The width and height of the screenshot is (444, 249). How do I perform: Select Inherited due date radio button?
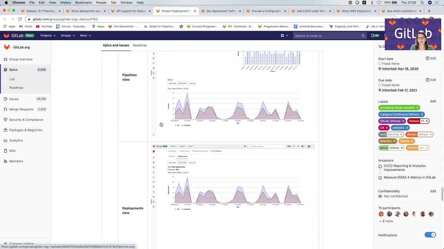[380, 90]
